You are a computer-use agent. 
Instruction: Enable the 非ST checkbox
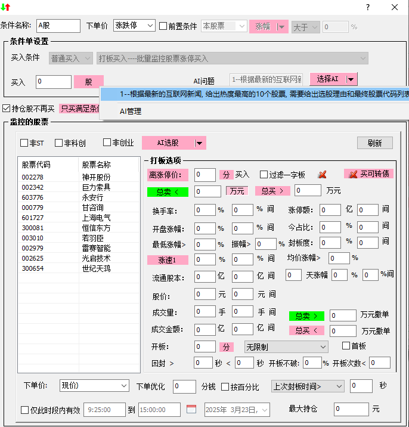click(24, 143)
